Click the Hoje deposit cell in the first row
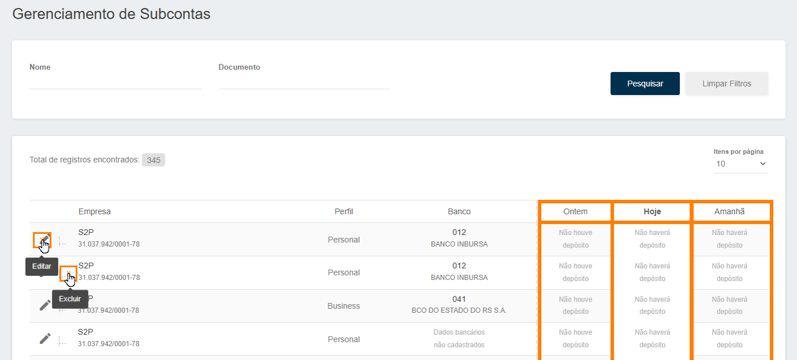Viewport: 797px width, 360px height. pyautogui.click(x=652, y=239)
